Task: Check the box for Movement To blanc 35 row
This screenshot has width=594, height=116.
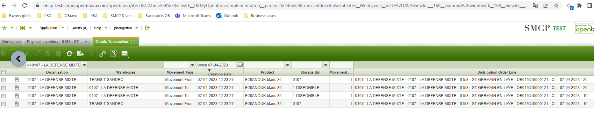Action: [3, 96]
